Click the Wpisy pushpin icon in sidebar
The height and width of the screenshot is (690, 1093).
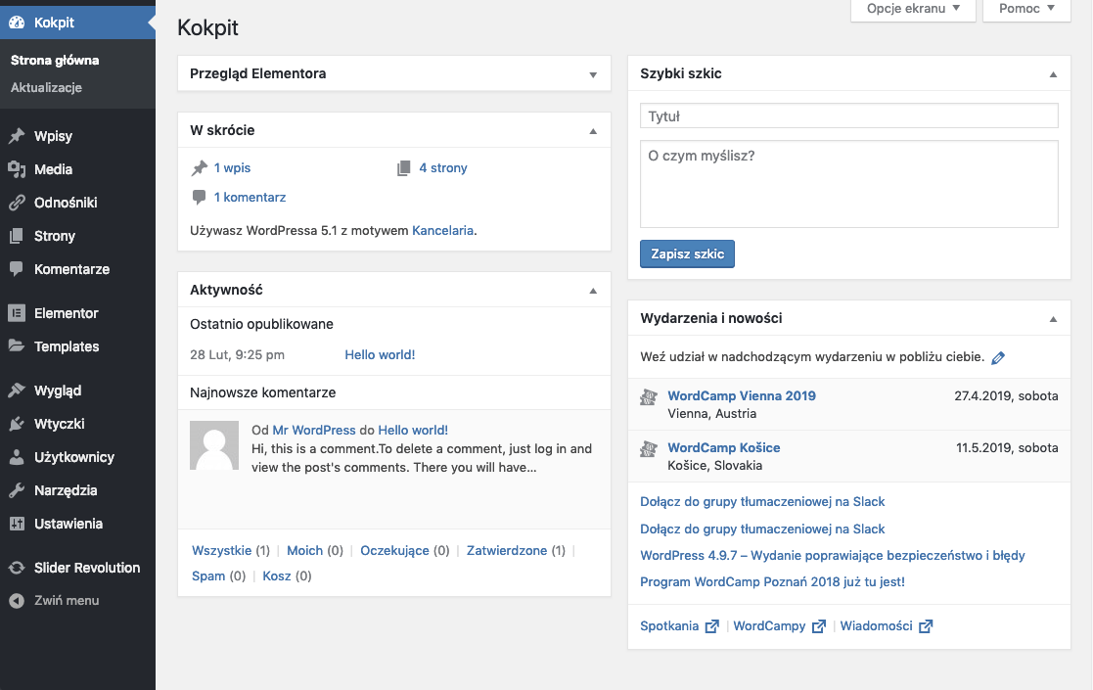(17, 136)
